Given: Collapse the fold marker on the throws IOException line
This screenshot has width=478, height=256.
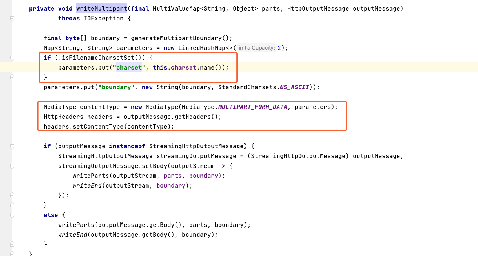Looking at the screenshot, I should [12, 19].
